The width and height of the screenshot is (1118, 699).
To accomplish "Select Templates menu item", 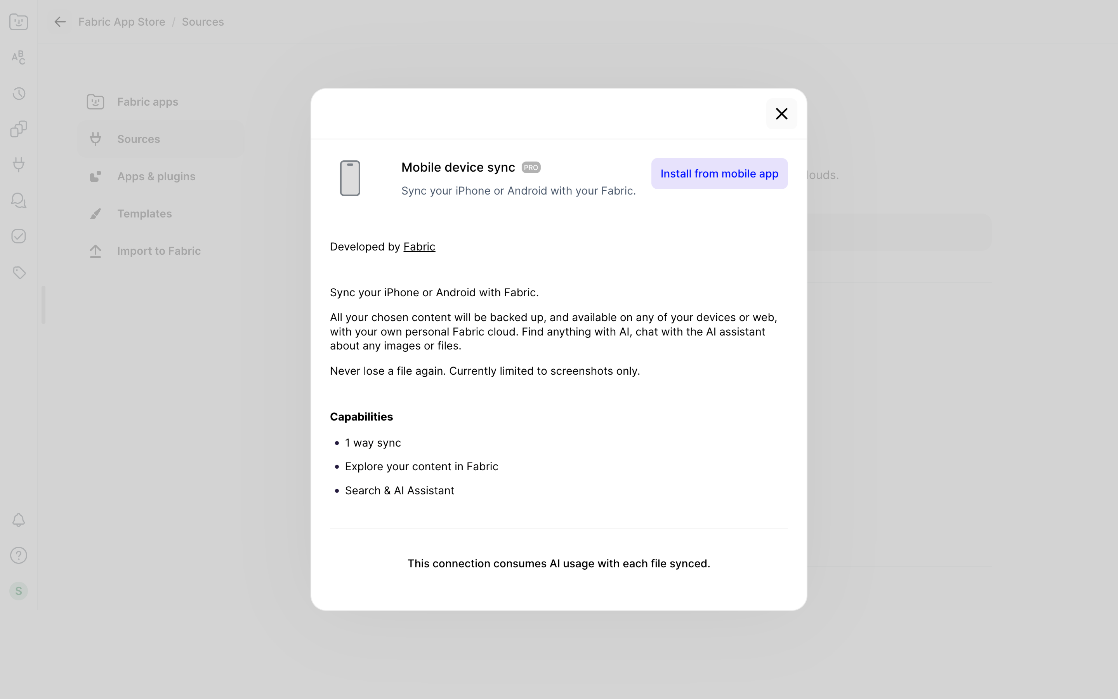I will pos(161,214).
